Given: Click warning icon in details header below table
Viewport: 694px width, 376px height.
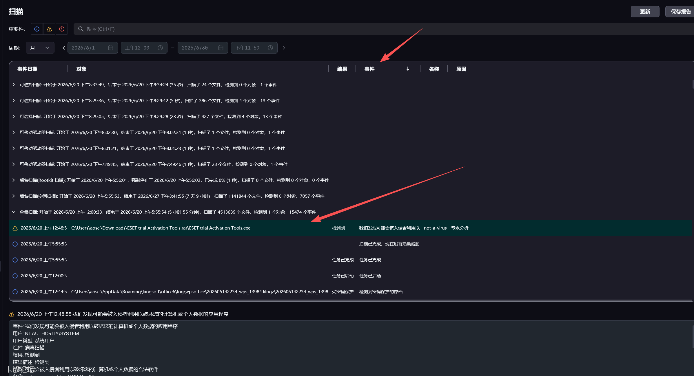Looking at the screenshot, I should (x=12, y=314).
